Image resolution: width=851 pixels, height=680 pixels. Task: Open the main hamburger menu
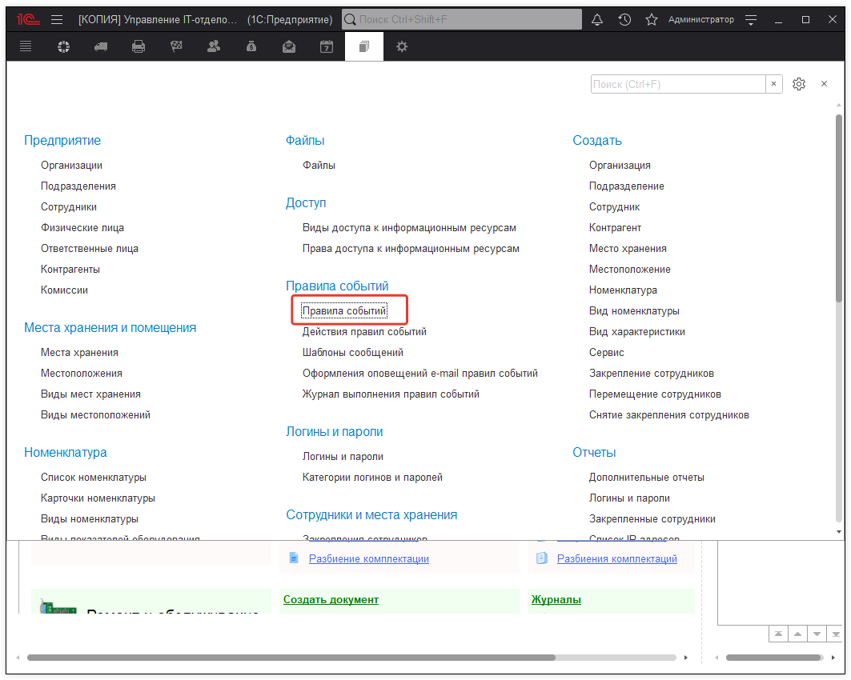point(57,19)
